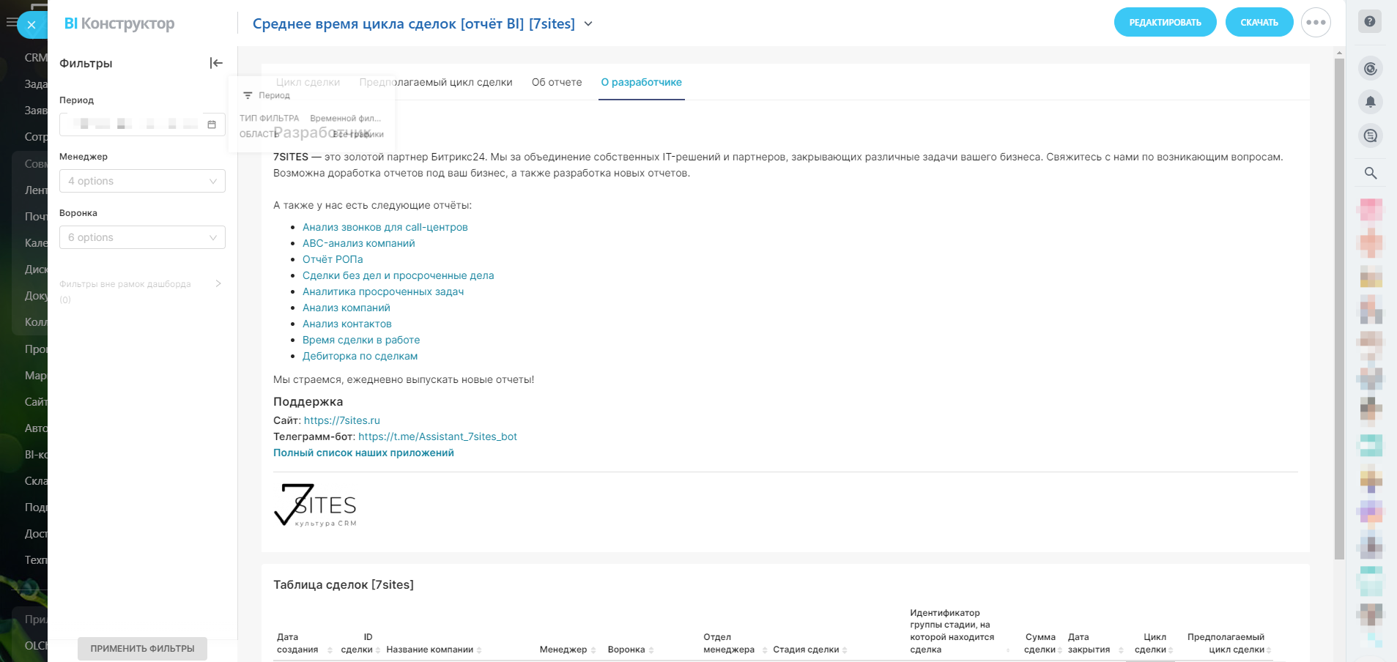Image resolution: width=1397 pixels, height=662 pixels.
Task: Expand the Менеджер dropdown with 4 options
Action: pos(142,181)
